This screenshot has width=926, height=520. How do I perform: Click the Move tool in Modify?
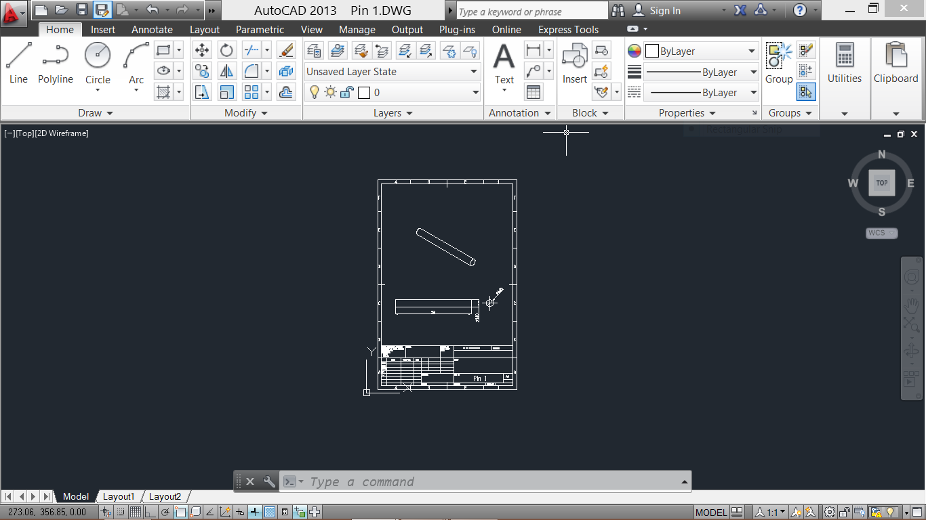(x=202, y=50)
